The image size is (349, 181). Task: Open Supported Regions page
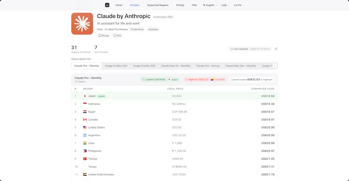tap(158, 5)
